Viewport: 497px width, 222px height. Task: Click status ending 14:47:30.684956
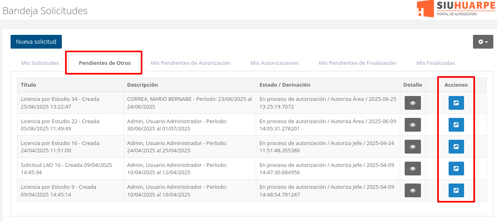click(x=328, y=169)
